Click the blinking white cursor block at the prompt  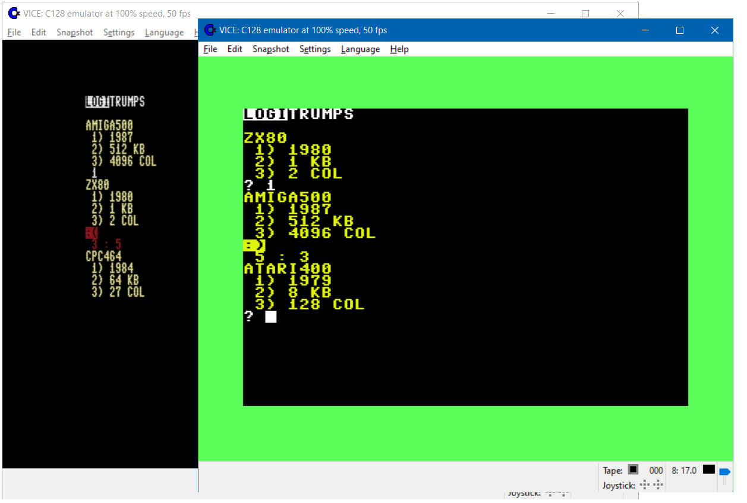(271, 316)
